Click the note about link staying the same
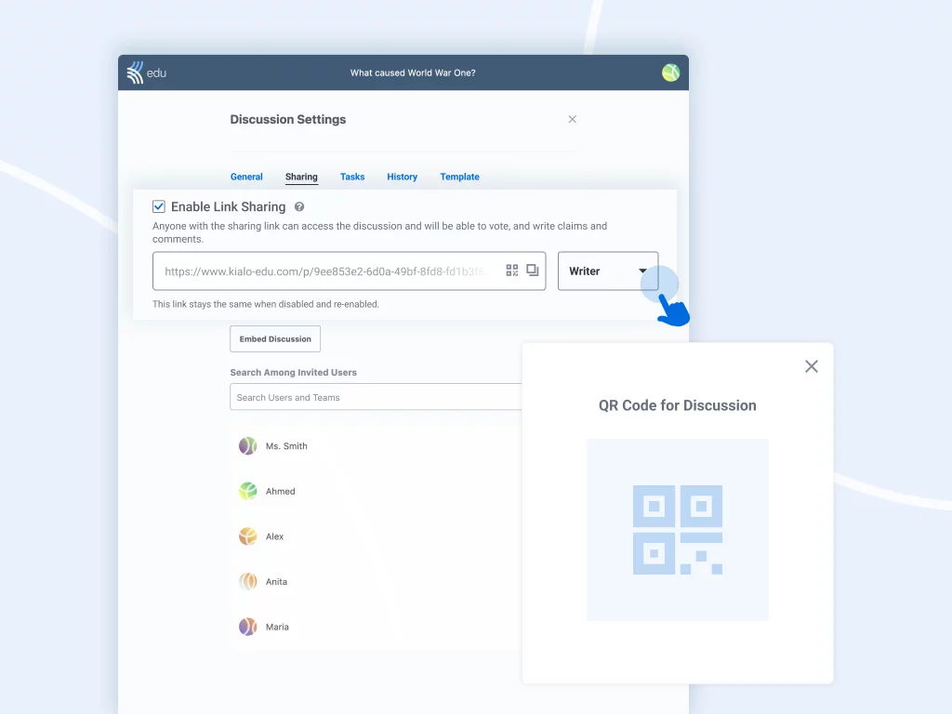This screenshot has width=952, height=714. [x=266, y=304]
